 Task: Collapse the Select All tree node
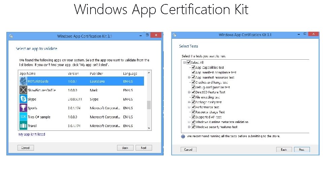185,62
